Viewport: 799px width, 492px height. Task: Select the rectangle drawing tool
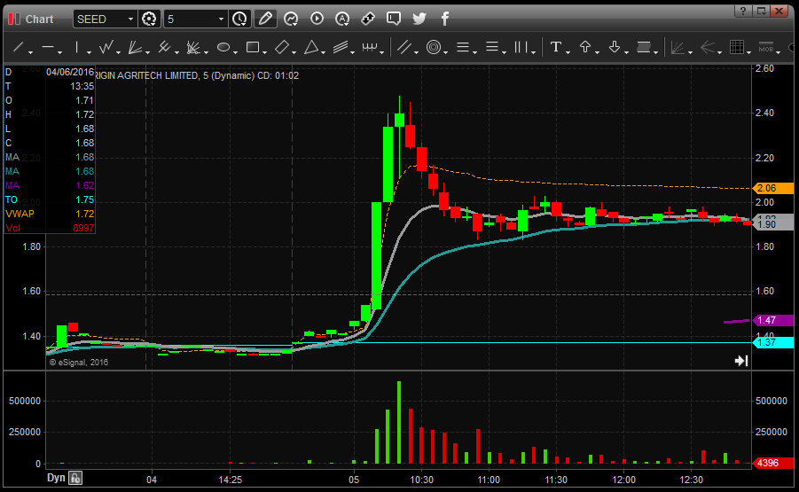point(253,47)
